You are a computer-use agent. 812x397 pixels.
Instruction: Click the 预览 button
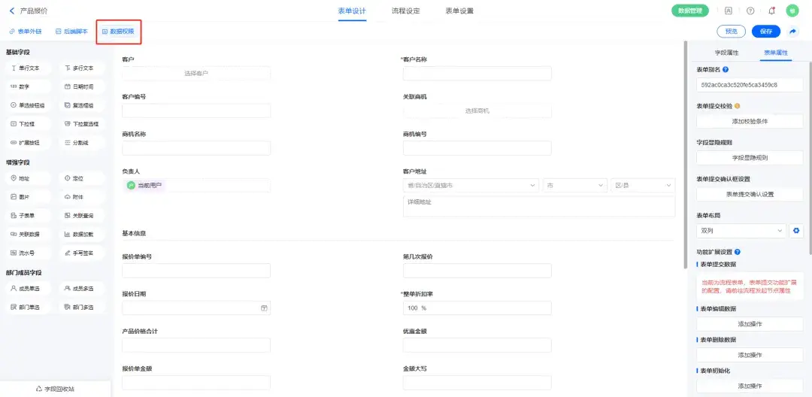click(732, 32)
